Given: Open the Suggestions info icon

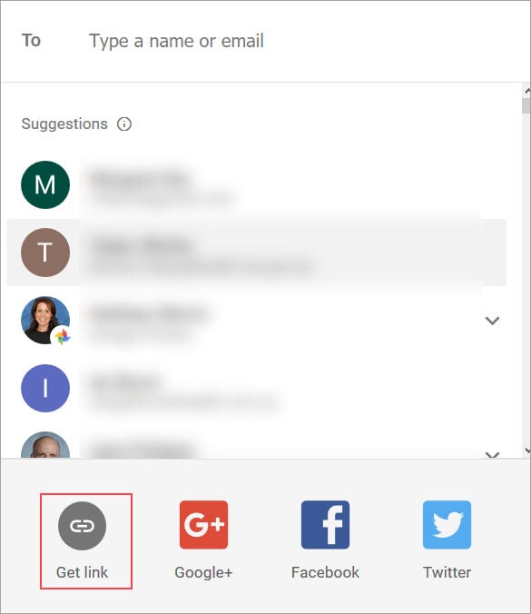Looking at the screenshot, I should [x=124, y=124].
